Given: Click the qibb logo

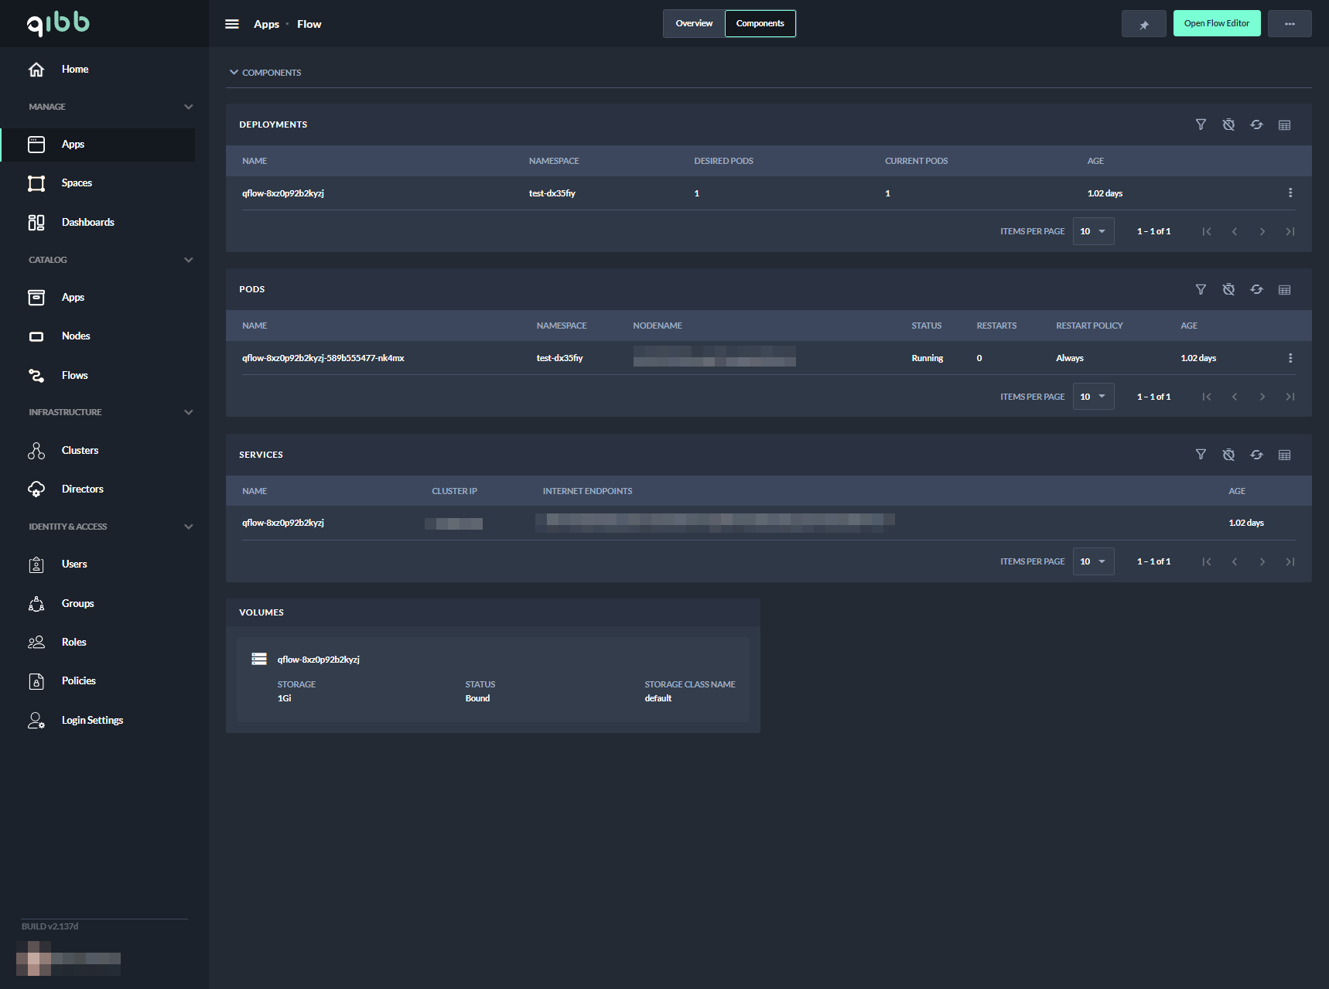Looking at the screenshot, I should (x=58, y=24).
